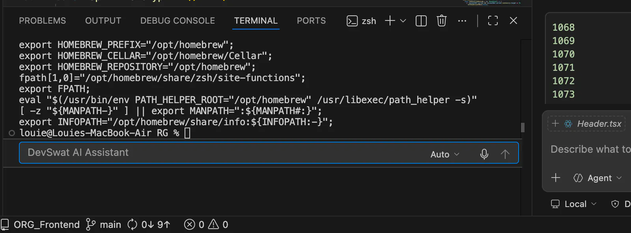Click the export HOMEBREW_REPOSITORY output line
The image size is (631, 233).
[x=137, y=67]
